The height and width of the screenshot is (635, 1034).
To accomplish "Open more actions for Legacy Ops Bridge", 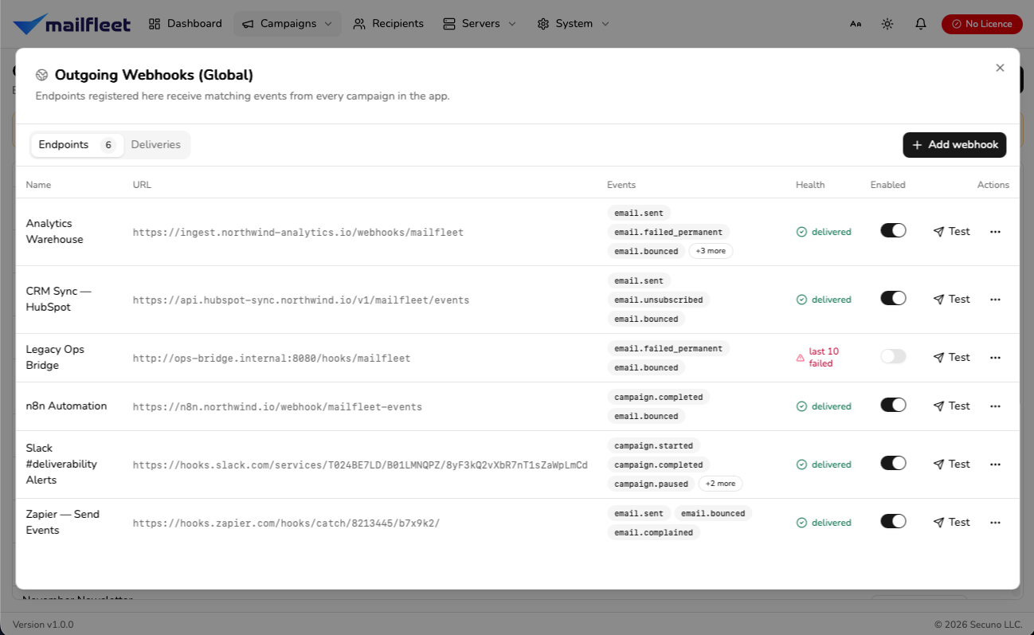I will point(995,358).
